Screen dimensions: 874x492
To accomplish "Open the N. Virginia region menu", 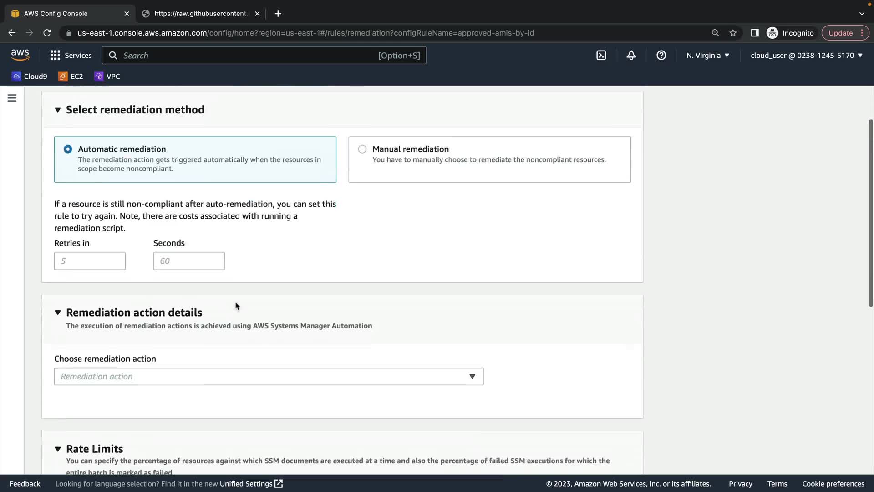I will tap(707, 55).
